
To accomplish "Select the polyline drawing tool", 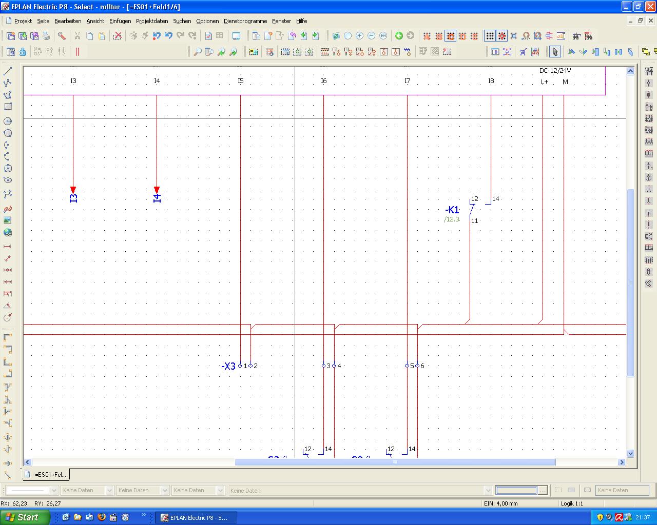I will [x=8, y=83].
